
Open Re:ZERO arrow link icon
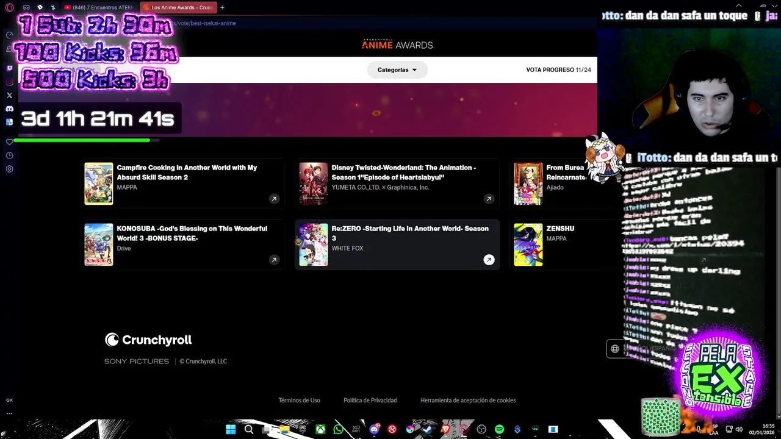coord(489,260)
